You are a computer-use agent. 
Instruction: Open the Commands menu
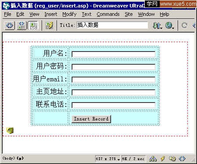click(108, 14)
